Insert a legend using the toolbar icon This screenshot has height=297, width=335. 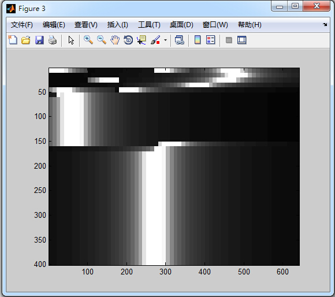pyautogui.click(x=211, y=40)
